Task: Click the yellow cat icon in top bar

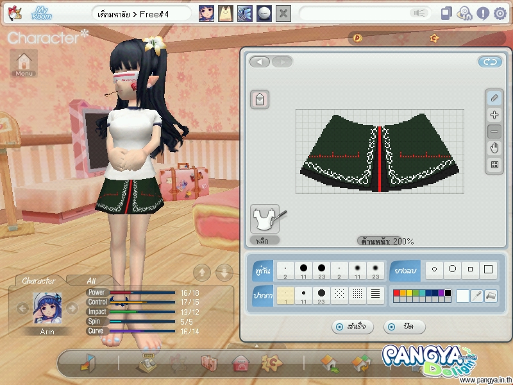Action: pos(226,13)
